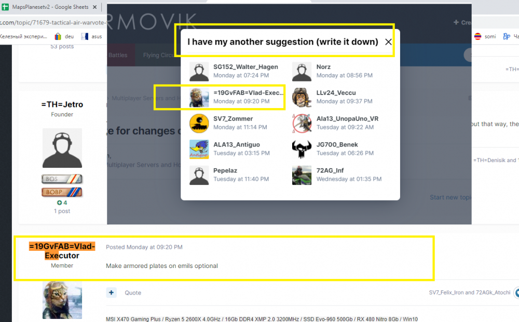This screenshot has width=519, height=322.
Task: Click the BOS badge under =TH=Jetro
Action: click(62, 179)
